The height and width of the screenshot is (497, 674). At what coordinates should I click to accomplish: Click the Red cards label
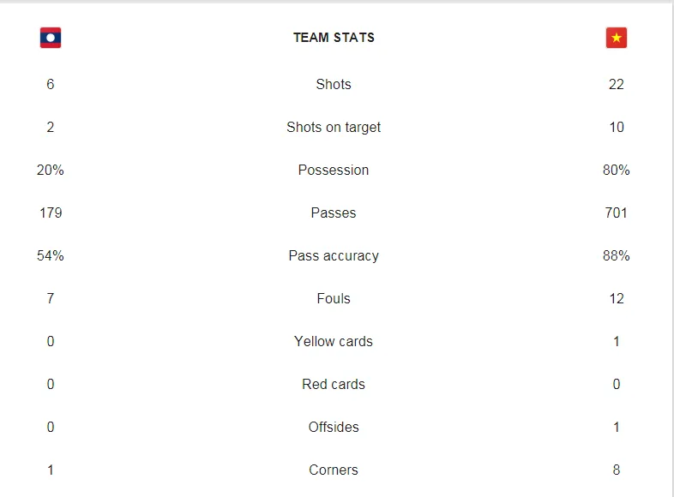click(x=334, y=384)
